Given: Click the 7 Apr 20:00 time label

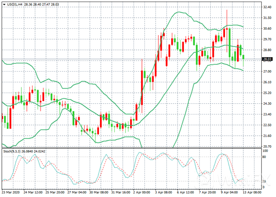Looking at the screenshot, I should (x=208, y=193).
